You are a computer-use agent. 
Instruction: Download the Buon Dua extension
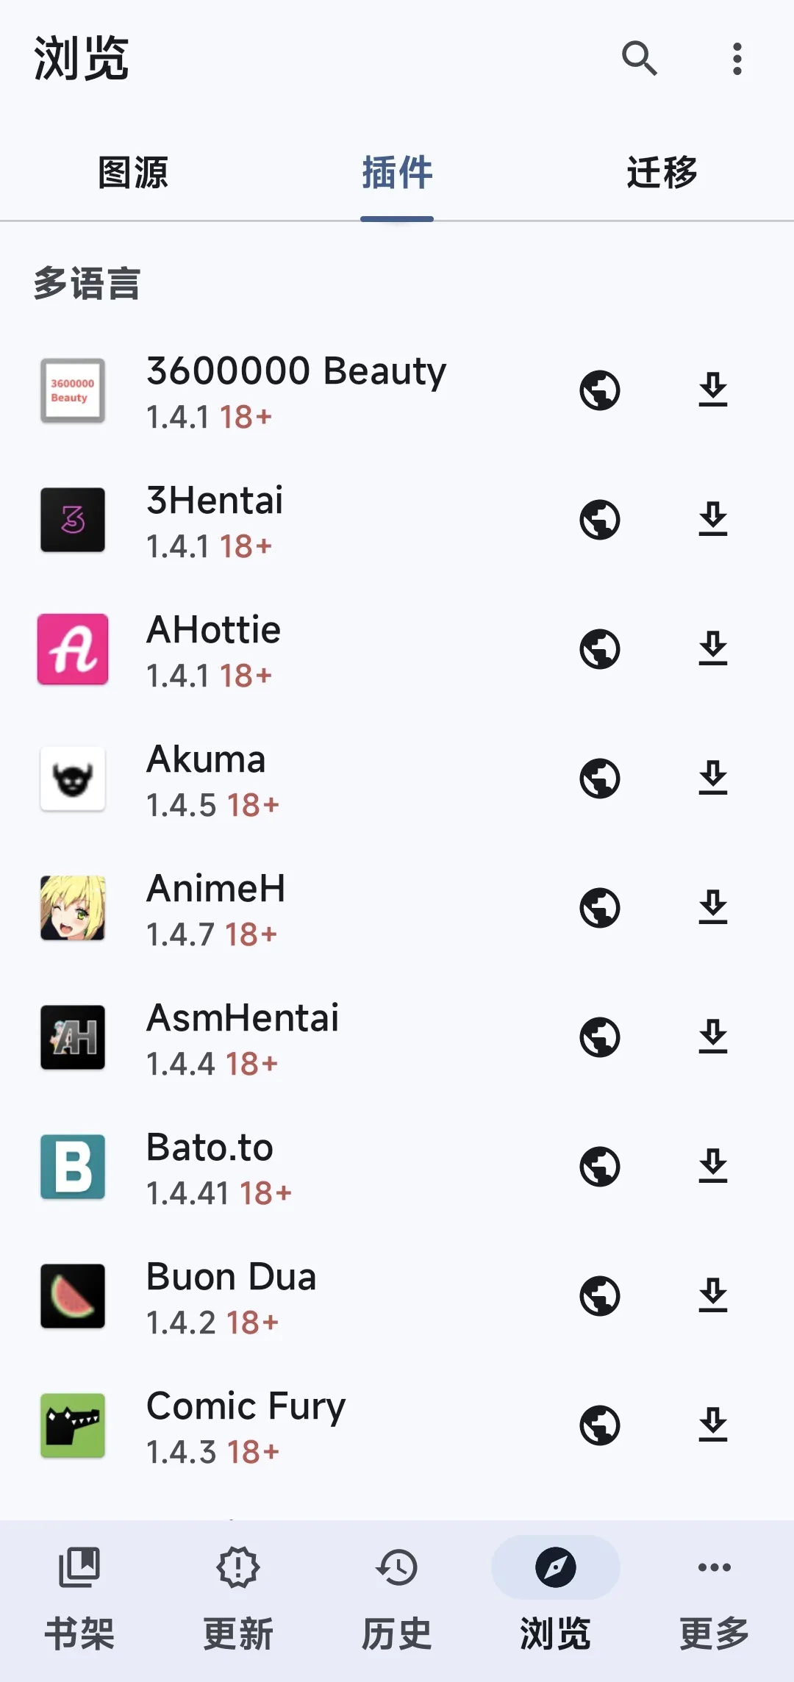713,1295
